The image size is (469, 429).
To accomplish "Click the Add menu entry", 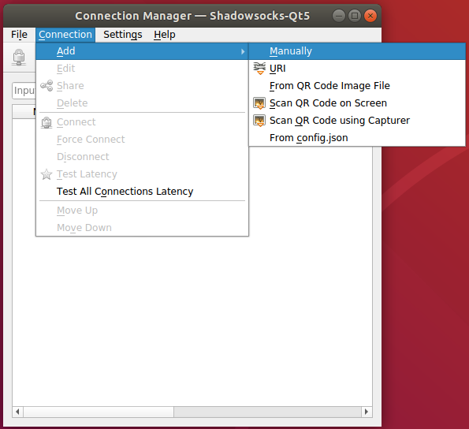I will click(142, 51).
